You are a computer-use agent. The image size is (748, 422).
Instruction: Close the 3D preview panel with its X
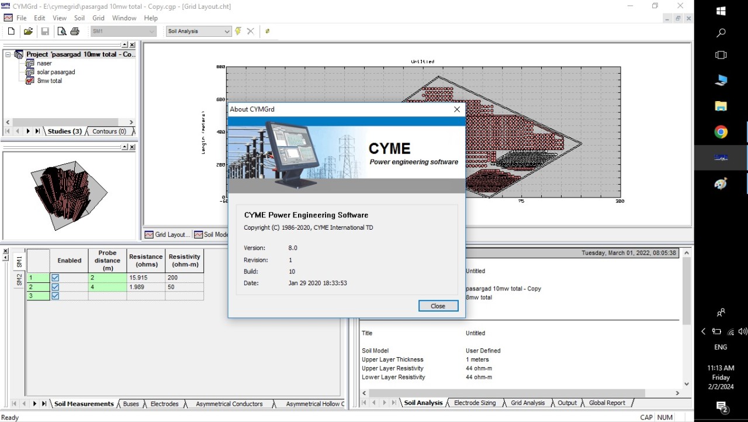[132, 147]
